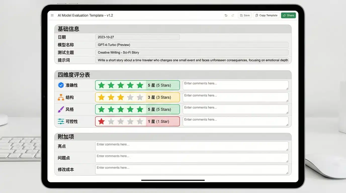Click first star in 风格 row
The width and height of the screenshot is (346, 193).
[x=101, y=109]
